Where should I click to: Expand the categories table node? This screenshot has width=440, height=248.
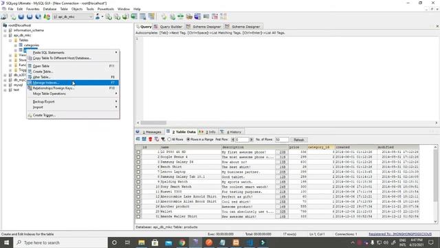tap(16, 45)
